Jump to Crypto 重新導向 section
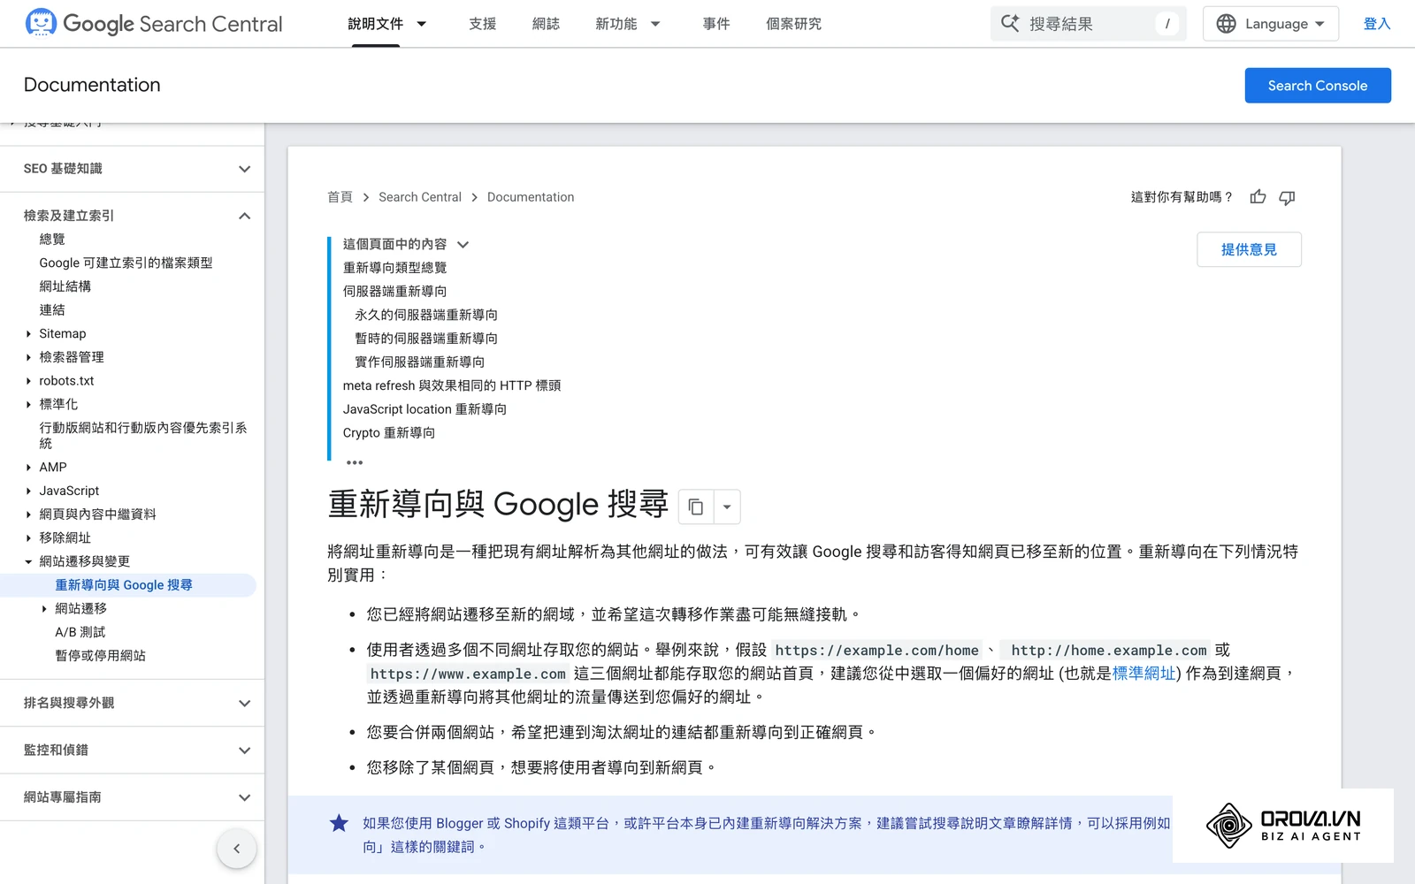The height and width of the screenshot is (884, 1415). coord(389,433)
